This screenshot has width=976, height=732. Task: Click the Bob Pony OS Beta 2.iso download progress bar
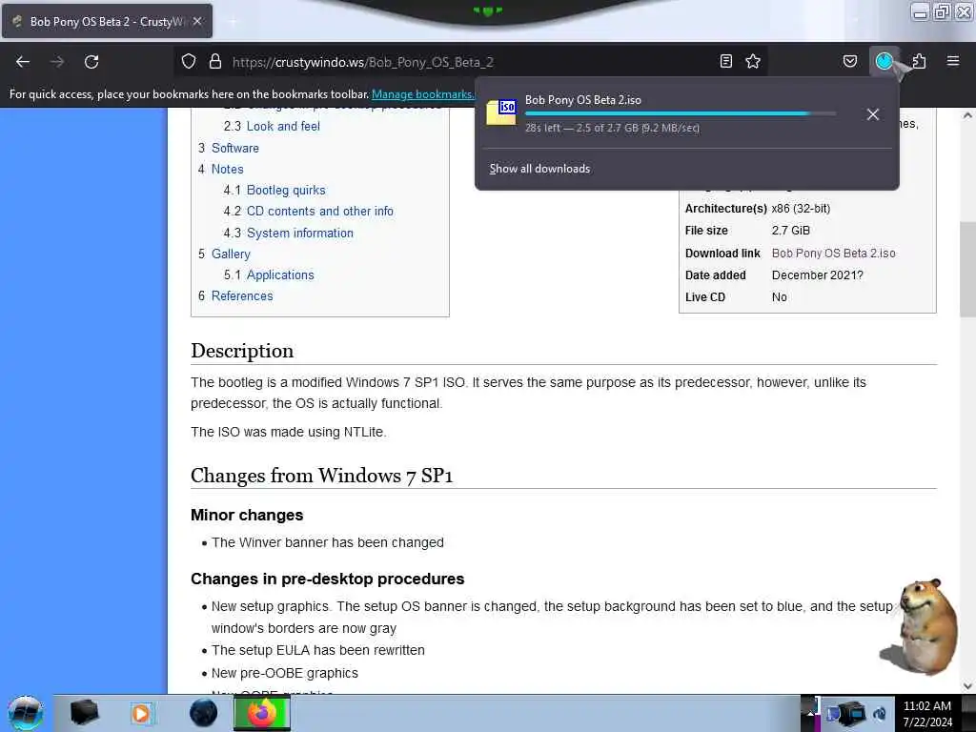pyautogui.click(x=681, y=114)
